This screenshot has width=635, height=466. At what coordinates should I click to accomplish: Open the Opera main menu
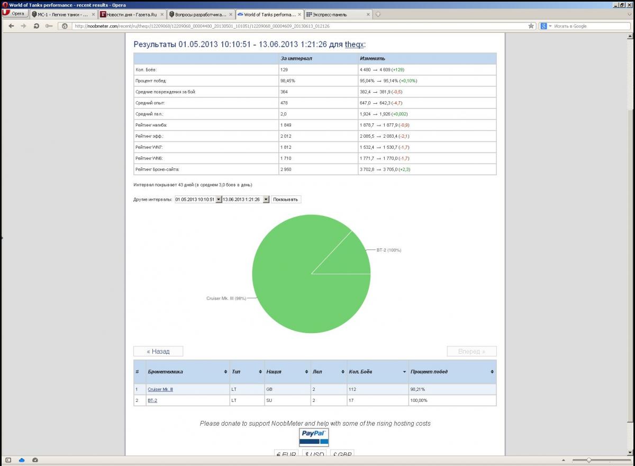pos(14,14)
